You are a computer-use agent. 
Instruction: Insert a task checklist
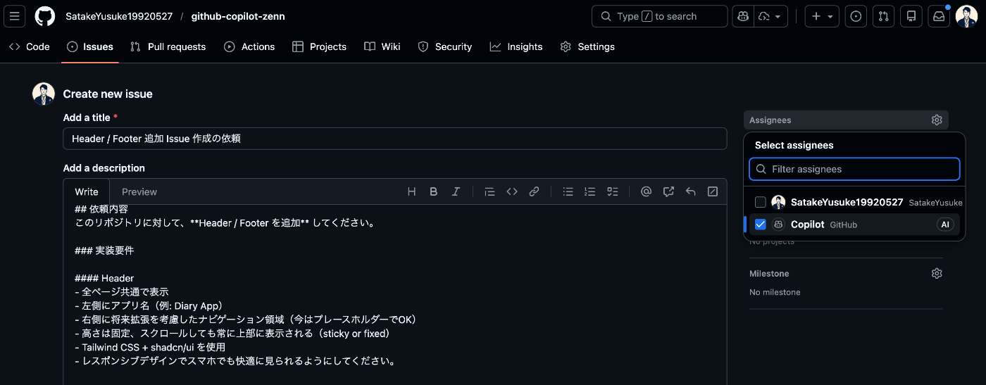pyautogui.click(x=612, y=191)
